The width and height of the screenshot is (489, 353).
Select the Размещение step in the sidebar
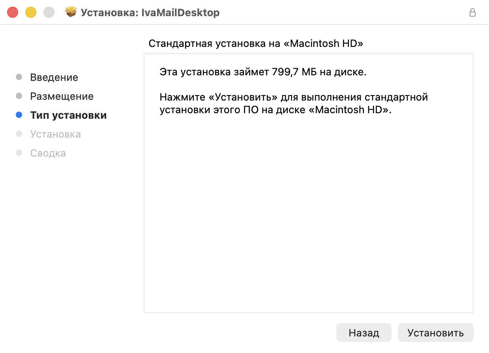(62, 96)
